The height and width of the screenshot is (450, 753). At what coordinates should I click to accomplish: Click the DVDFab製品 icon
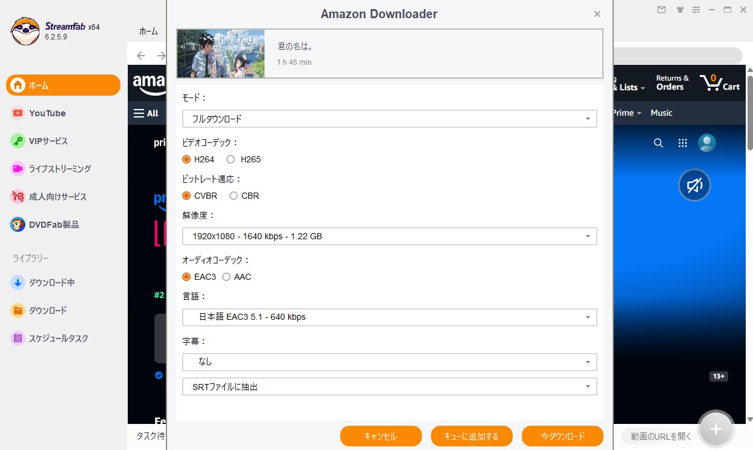[18, 225]
